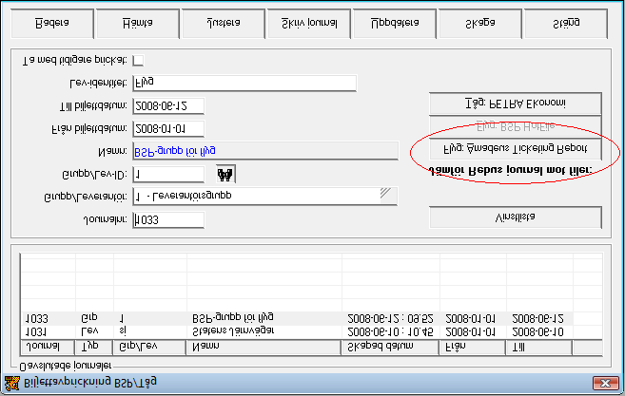The image size is (625, 396).
Task: Open the Grupp/Leverantör combo box
Action: [265, 197]
